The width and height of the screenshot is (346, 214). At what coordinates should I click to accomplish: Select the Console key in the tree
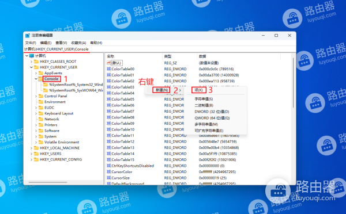51,79
